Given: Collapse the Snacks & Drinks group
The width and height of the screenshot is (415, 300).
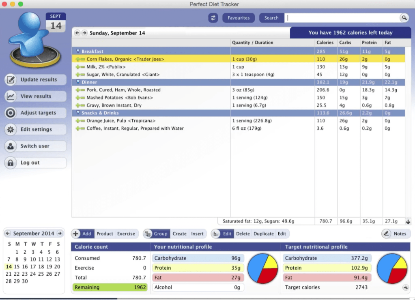Looking at the screenshot, I should pyautogui.click(x=78, y=113).
